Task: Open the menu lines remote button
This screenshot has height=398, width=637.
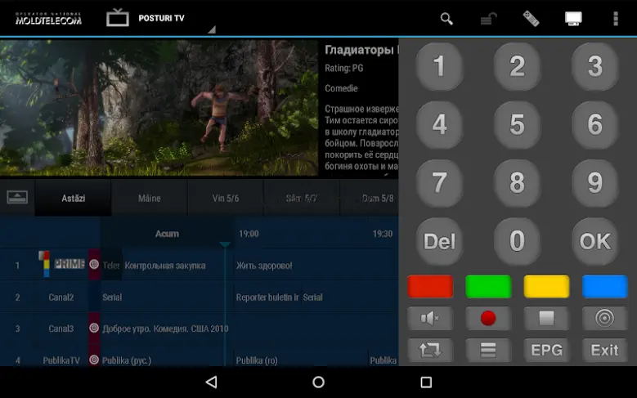Action: (488, 350)
